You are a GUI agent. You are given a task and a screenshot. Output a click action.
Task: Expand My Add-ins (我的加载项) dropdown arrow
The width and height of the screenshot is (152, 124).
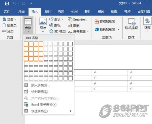pos(119,29)
